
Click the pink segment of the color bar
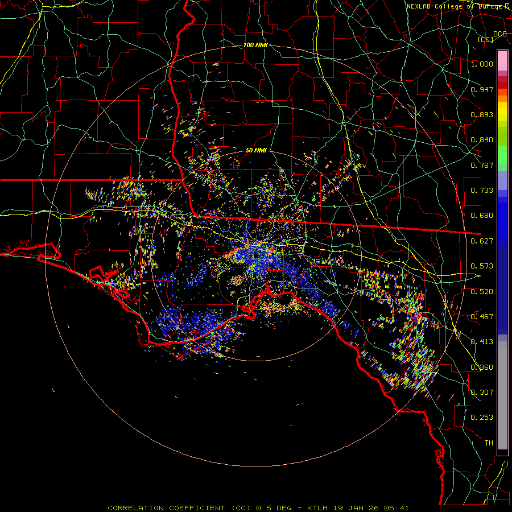(x=502, y=61)
